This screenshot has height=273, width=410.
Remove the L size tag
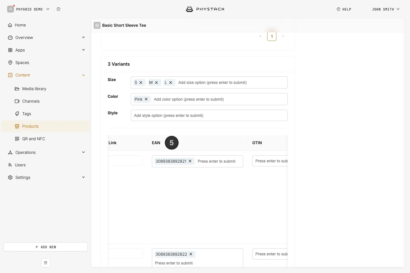pos(171,82)
